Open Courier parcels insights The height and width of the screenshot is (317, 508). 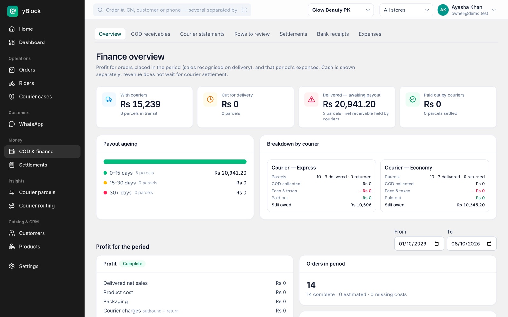42,192
